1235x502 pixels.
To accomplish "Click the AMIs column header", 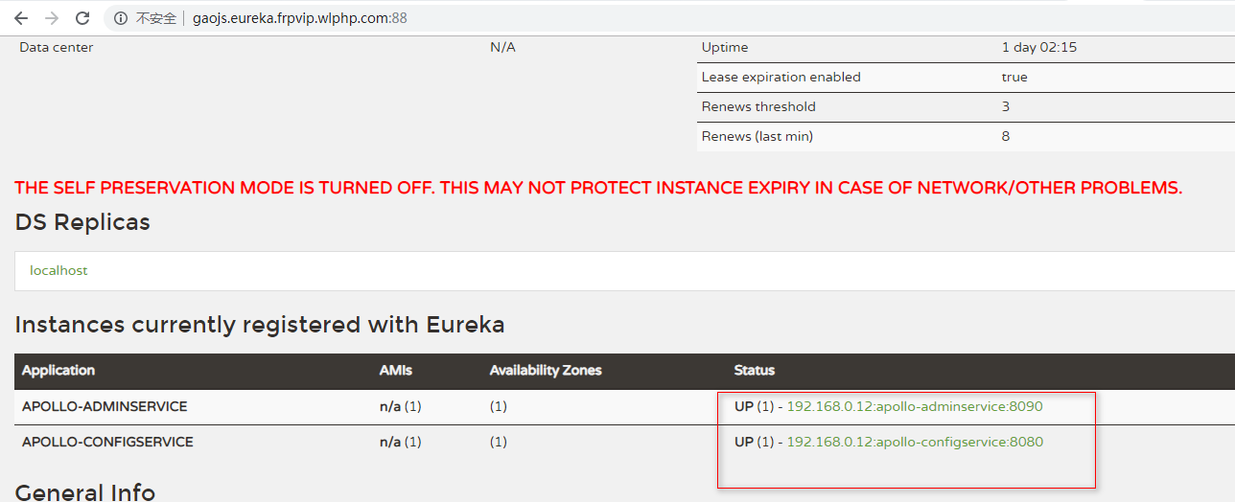I will [x=396, y=370].
